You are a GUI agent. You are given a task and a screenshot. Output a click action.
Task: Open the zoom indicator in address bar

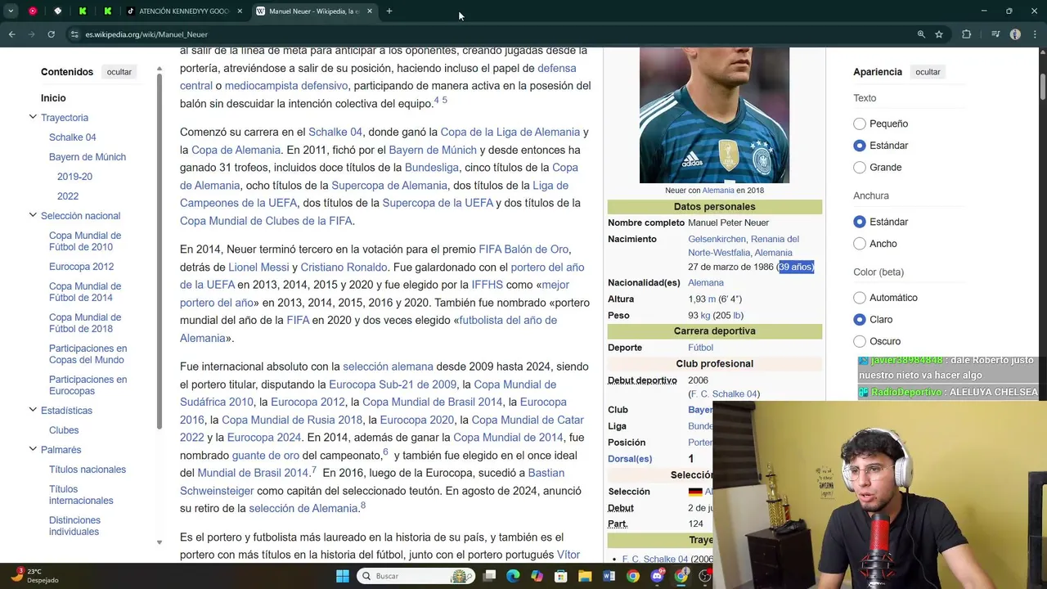point(921,34)
